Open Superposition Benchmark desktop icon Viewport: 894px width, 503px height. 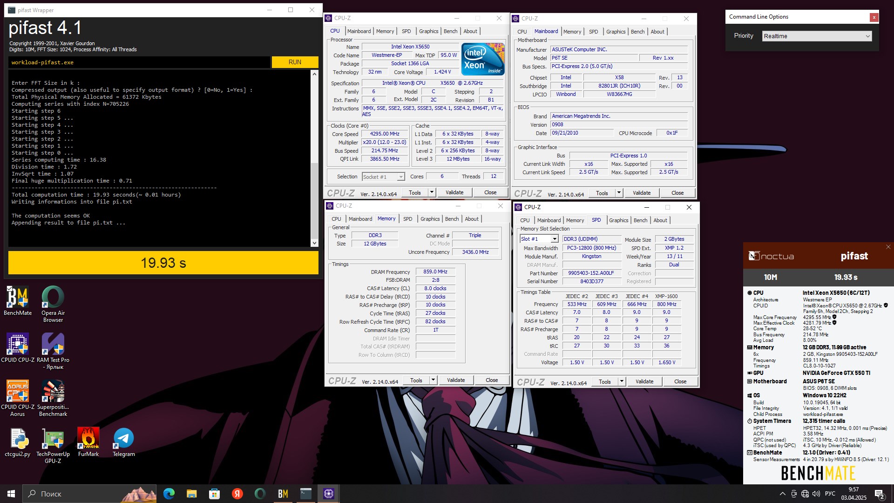click(x=53, y=398)
